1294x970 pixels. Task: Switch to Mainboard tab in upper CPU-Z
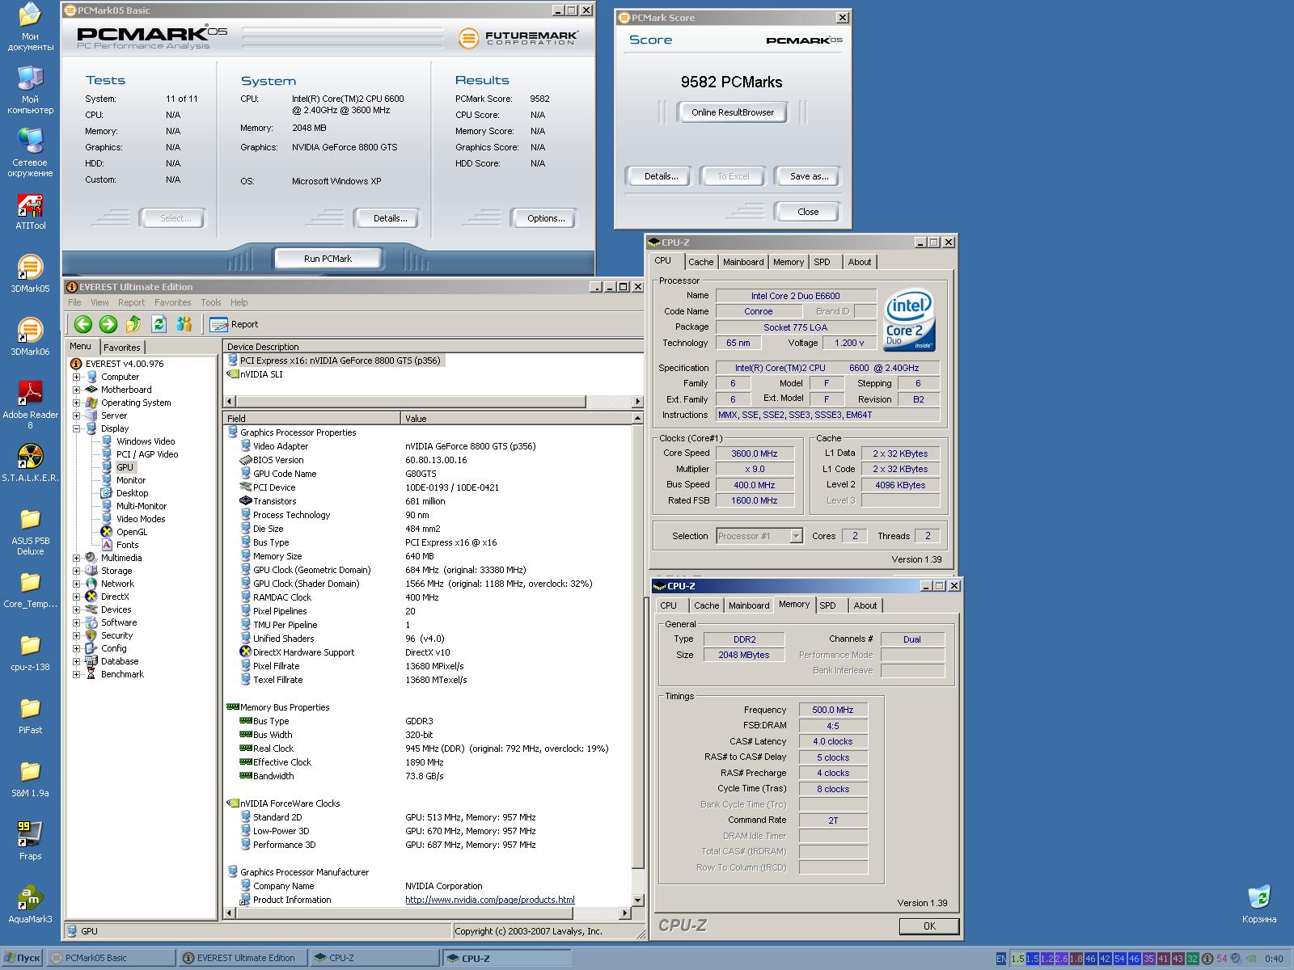point(743,262)
